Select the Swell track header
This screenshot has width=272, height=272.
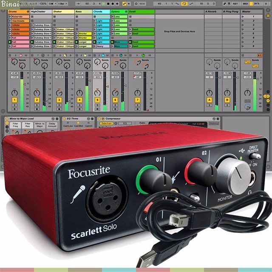click(142, 11)
